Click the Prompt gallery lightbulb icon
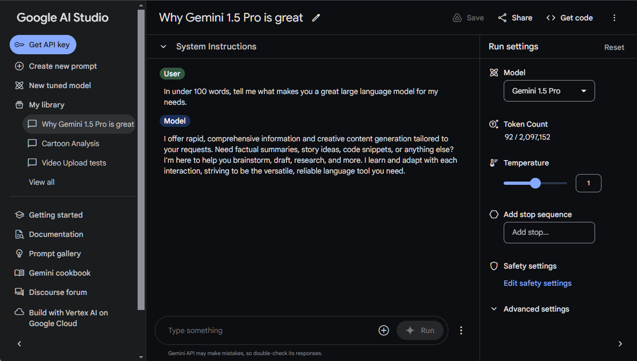 tap(19, 254)
